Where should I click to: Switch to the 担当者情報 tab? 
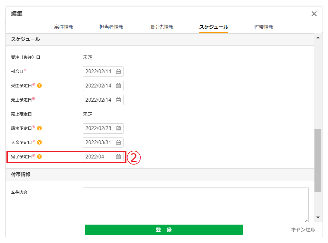[x=111, y=27]
